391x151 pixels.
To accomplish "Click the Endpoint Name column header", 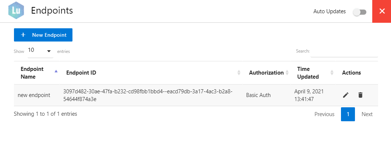I will [32, 73].
